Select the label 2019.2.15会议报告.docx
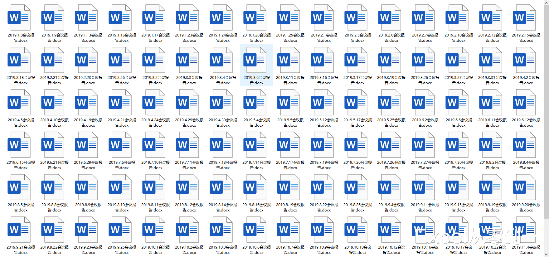The height and width of the screenshot is (257, 549). coord(526,38)
